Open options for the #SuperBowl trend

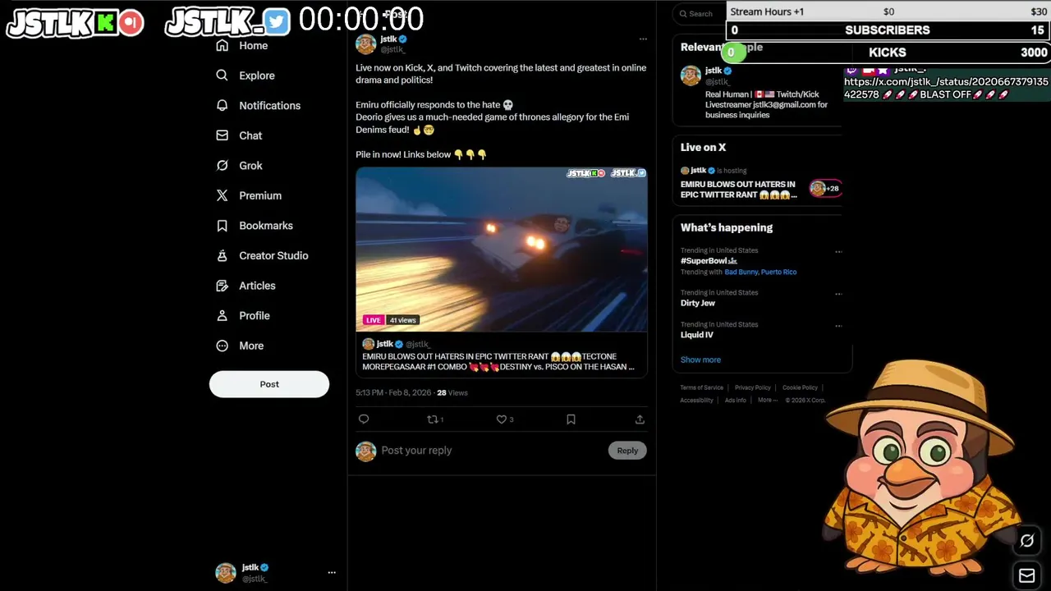coord(838,251)
